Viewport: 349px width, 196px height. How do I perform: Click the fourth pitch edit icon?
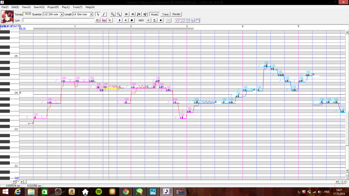(192, 21)
